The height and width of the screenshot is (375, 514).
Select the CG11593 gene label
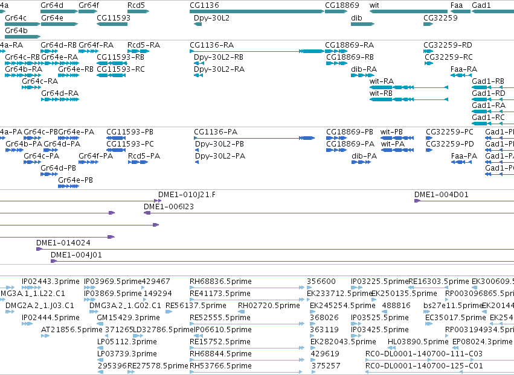point(114,17)
